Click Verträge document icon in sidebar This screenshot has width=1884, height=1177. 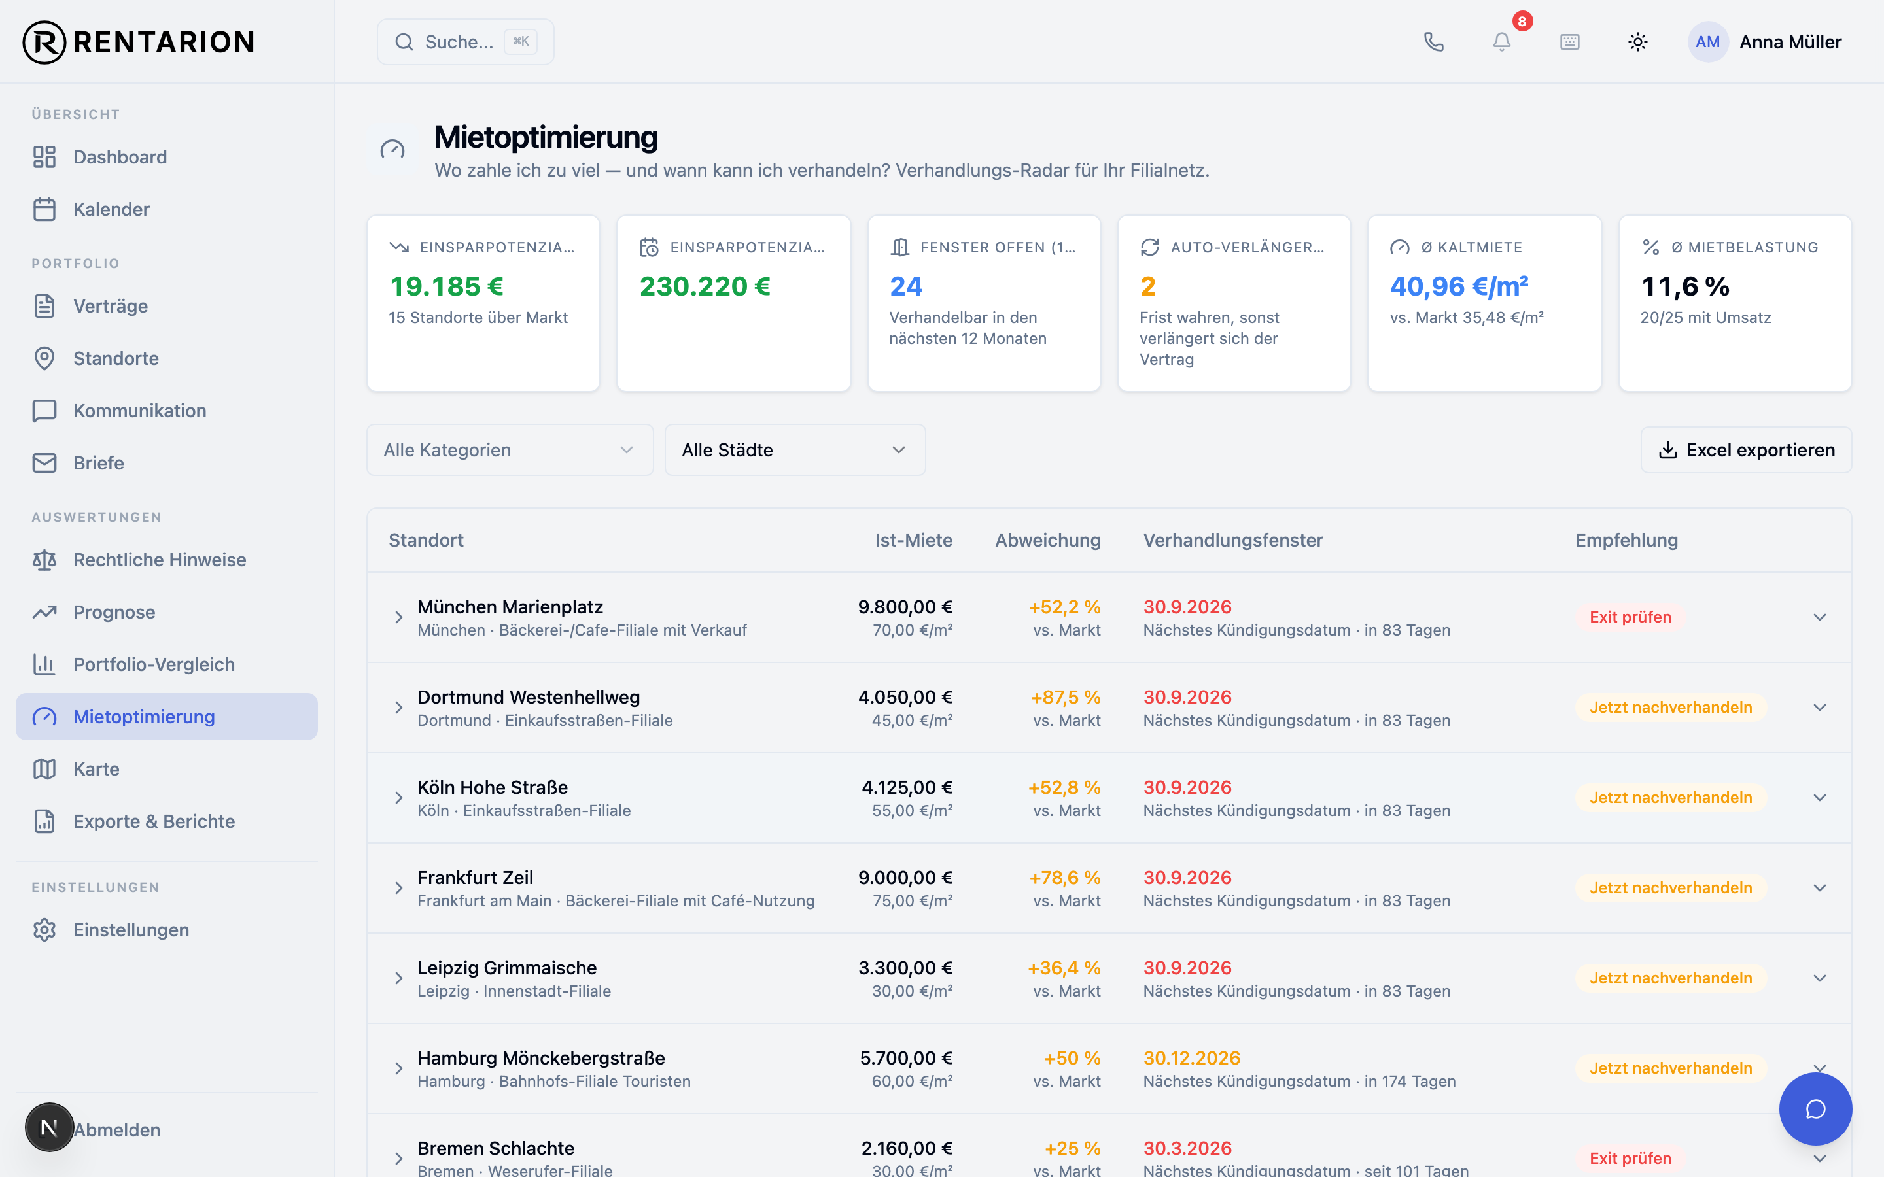coord(44,306)
